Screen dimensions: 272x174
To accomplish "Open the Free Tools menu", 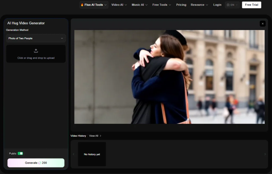I will point(161,5).
